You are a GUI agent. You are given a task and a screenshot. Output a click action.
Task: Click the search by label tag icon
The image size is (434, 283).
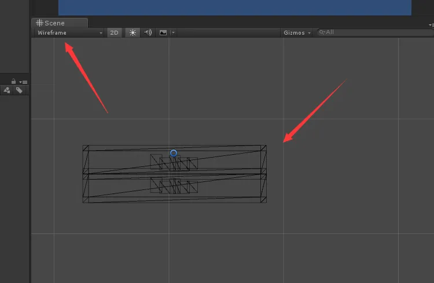(19, 90)
